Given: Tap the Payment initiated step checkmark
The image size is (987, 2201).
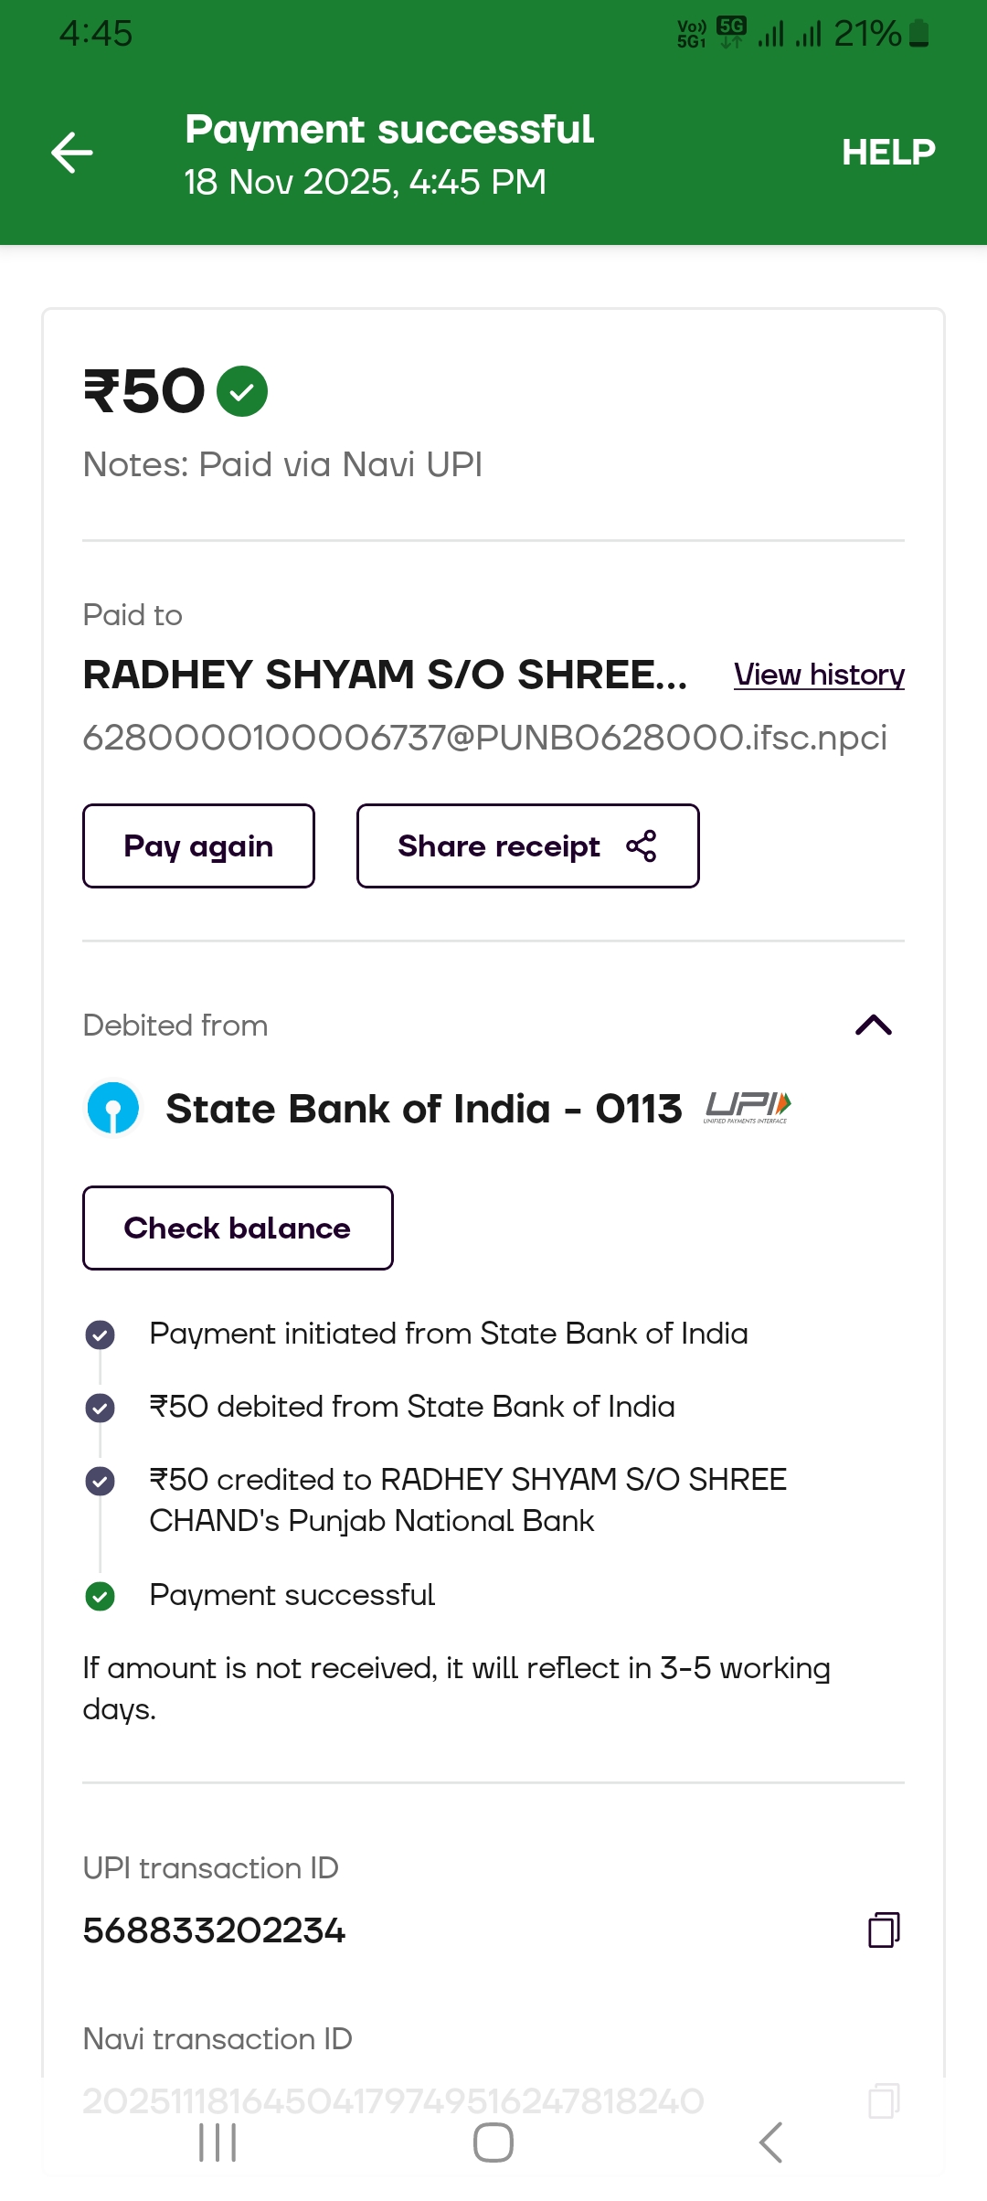Looking at the screenshot, I should click(101, 1334).
